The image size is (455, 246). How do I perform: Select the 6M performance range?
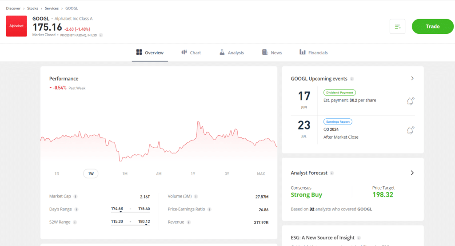tap(159, 173)
